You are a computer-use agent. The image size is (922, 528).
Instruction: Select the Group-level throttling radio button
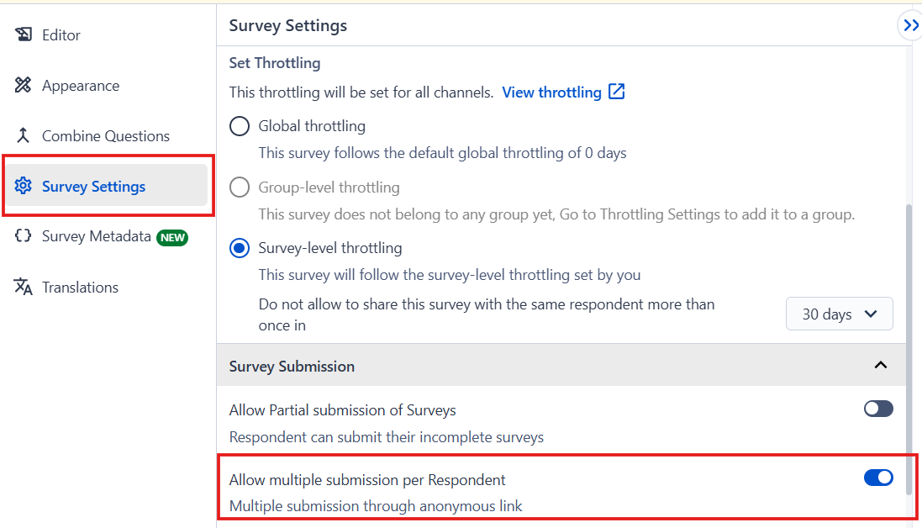tap(240, 187)
